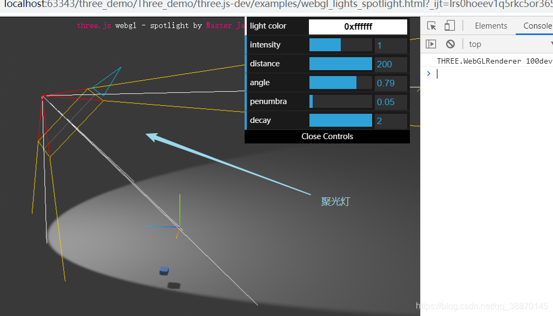
Task: Show the console sidebar icon
Action: click(x=431, y=44)
